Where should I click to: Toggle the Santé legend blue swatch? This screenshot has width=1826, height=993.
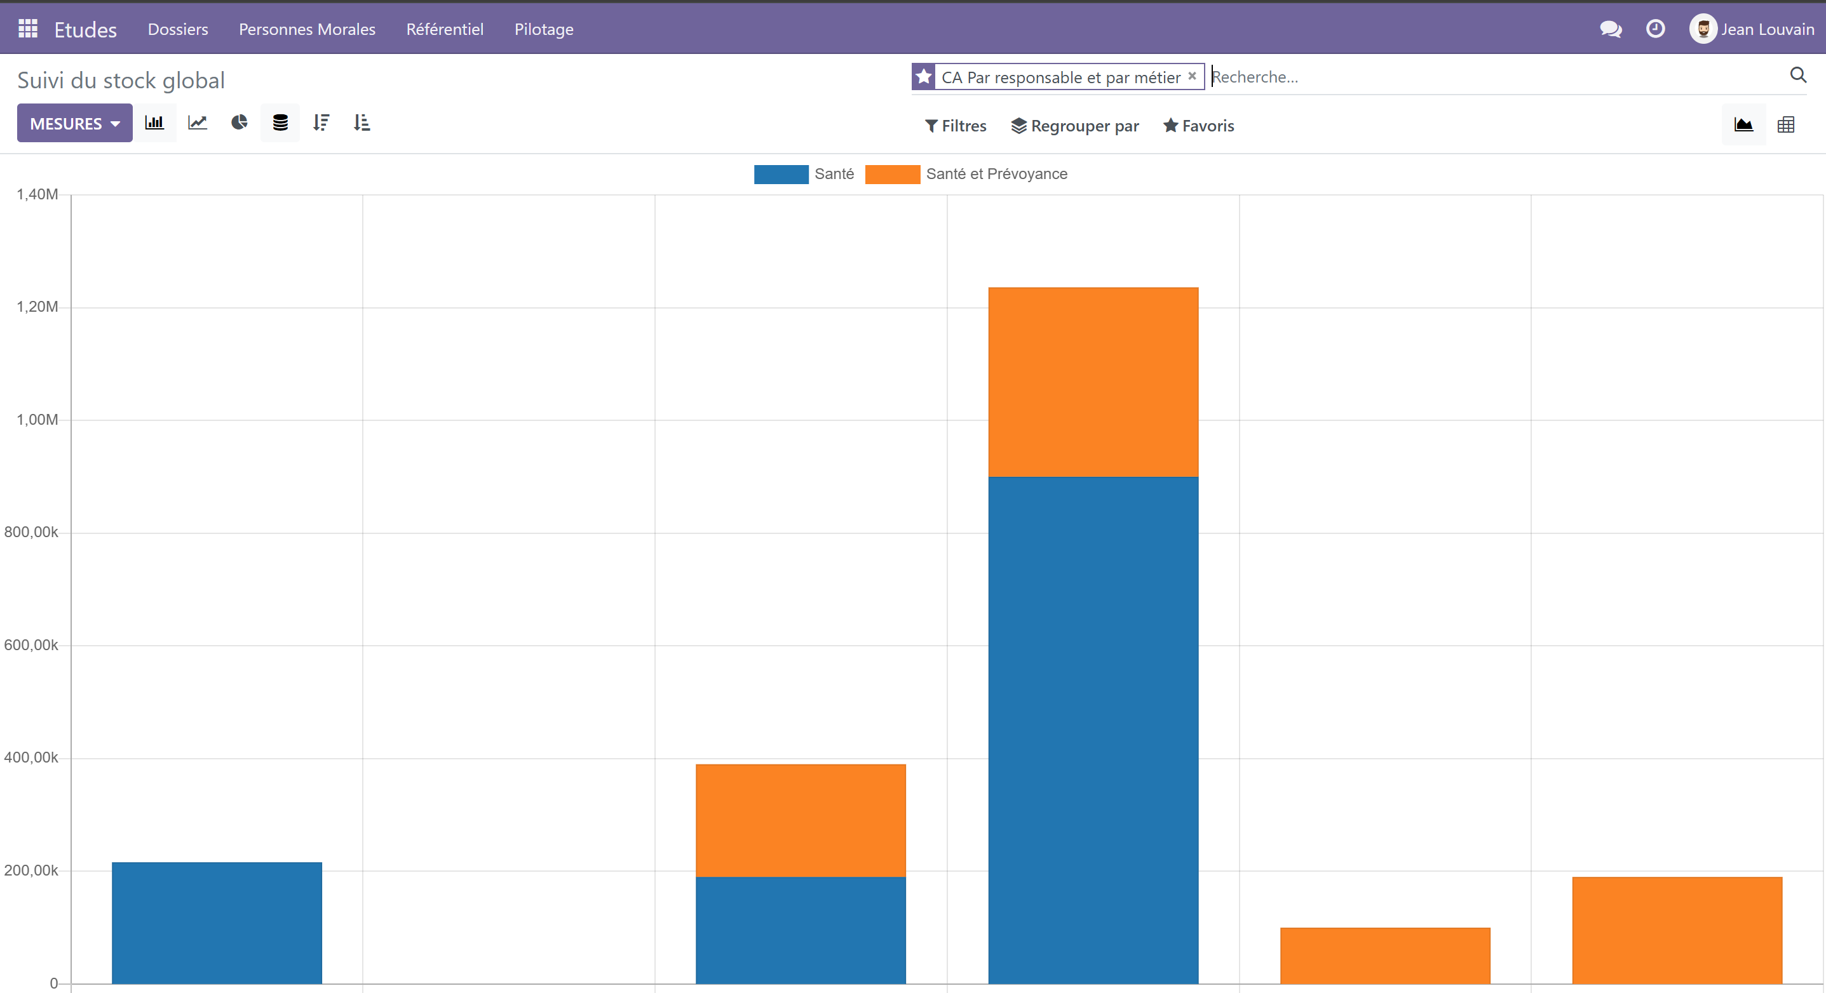coord(780,174)
